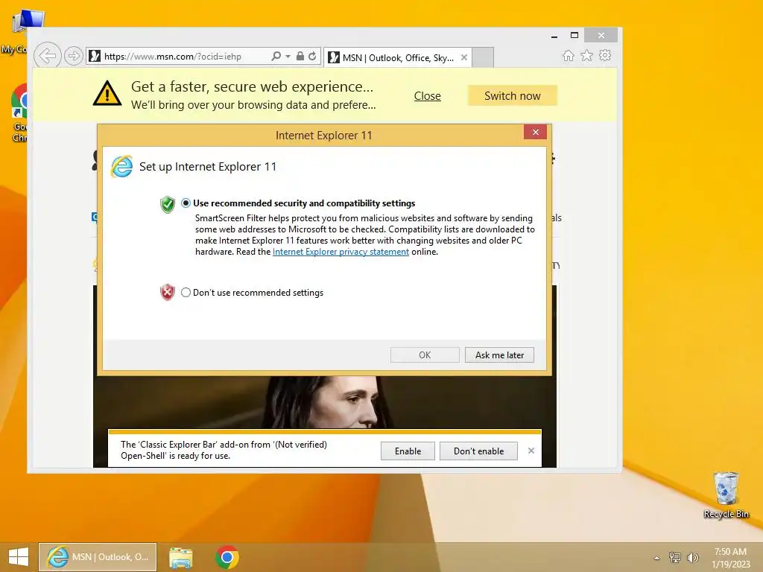Open the IE Tools gear icon

point(605,55)
